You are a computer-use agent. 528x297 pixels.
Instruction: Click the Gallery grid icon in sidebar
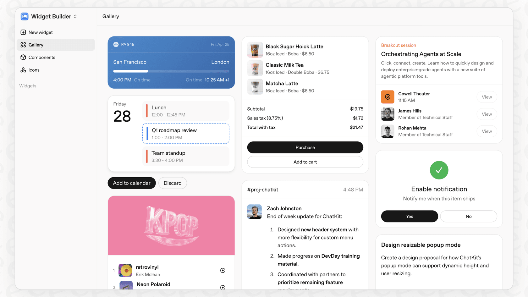[23, 45]
